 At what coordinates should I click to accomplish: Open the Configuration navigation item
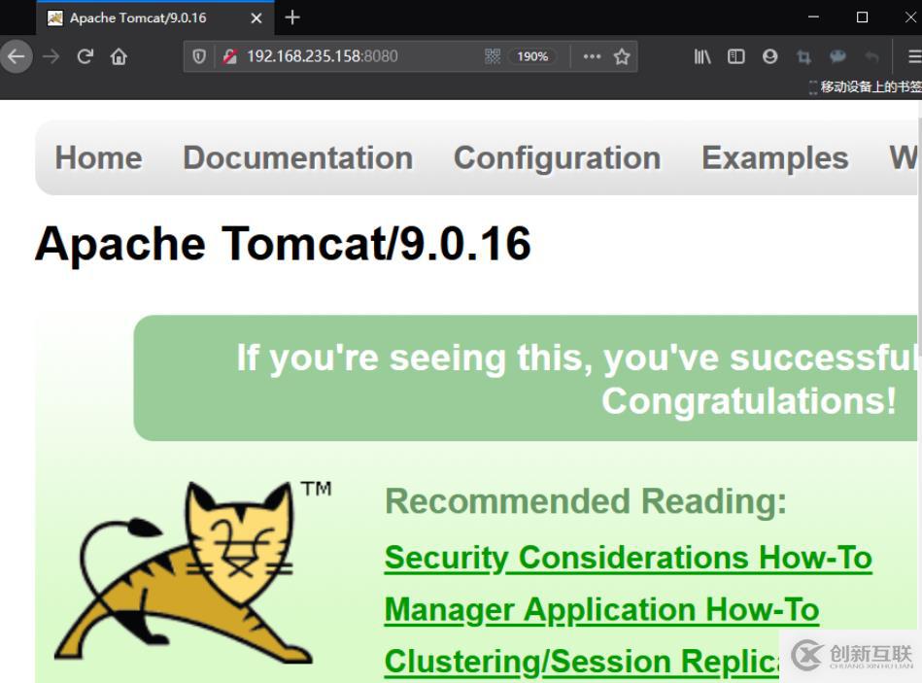click(558, 158)
